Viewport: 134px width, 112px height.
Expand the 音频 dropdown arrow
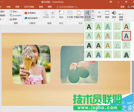pyautogui.click(x=114, y=19)
